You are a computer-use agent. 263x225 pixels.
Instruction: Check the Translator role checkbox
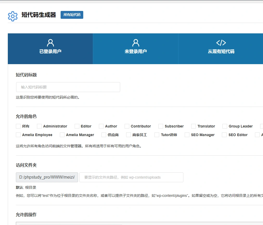point(194,126)
